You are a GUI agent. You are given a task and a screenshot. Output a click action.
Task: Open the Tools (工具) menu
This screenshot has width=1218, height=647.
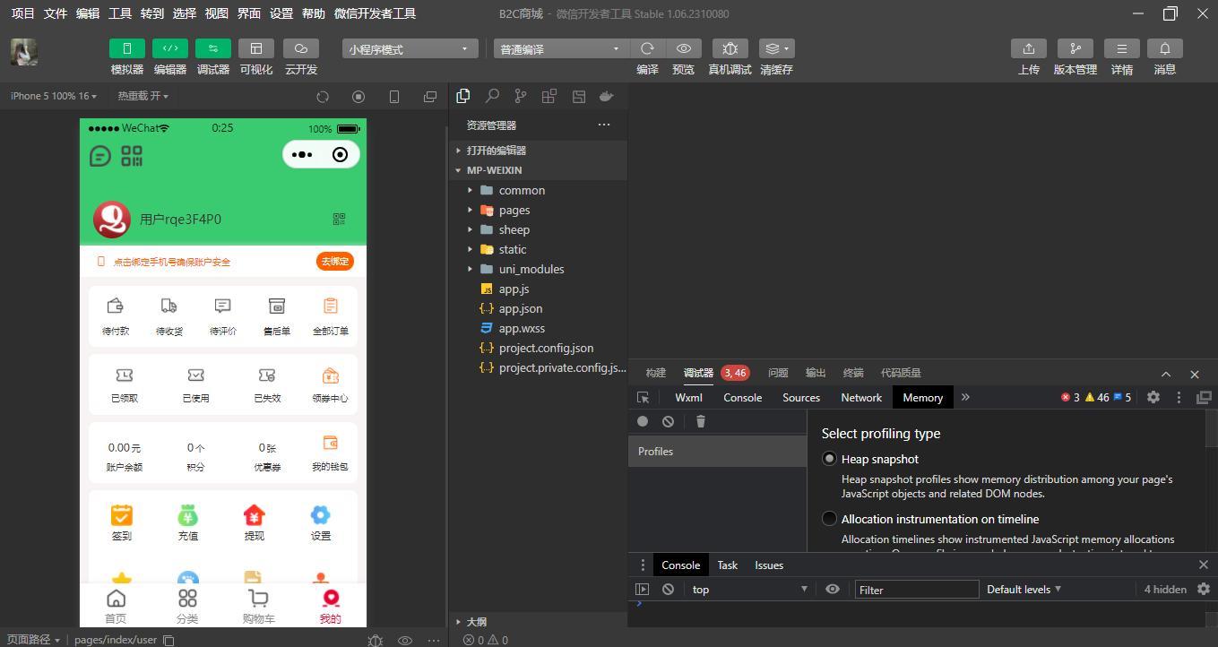point(120,13)
